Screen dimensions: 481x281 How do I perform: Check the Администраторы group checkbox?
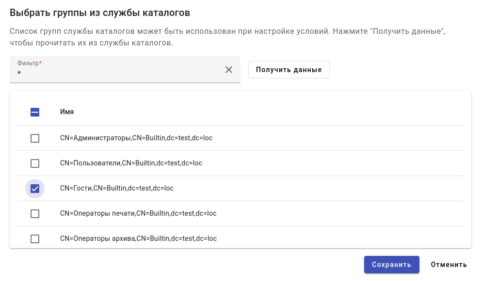tap(35, 138)
